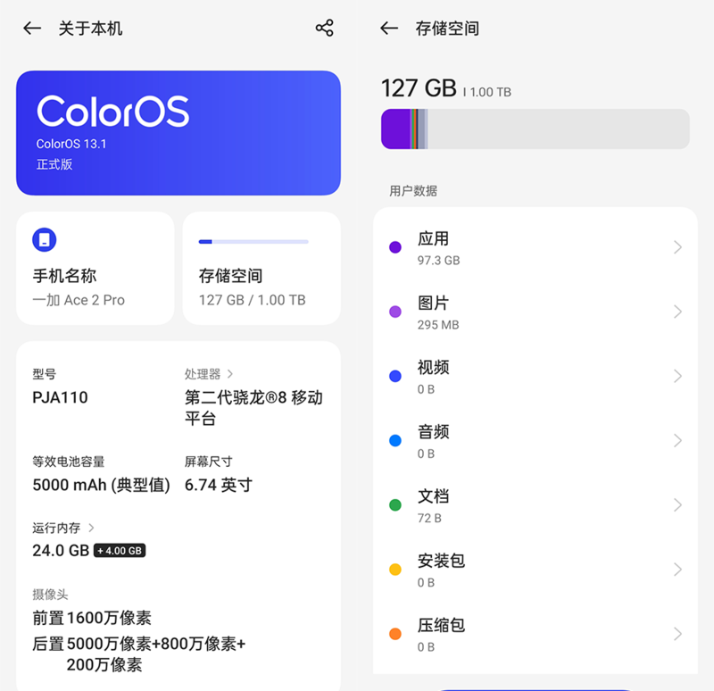
Task: Expand the 音频 storage category chevron
Action: (677, 440)
